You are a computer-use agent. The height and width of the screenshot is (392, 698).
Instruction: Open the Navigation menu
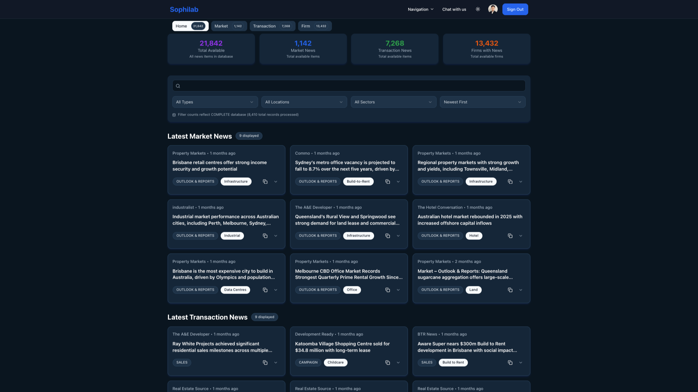pyautogui.click(x=420, y=9)
